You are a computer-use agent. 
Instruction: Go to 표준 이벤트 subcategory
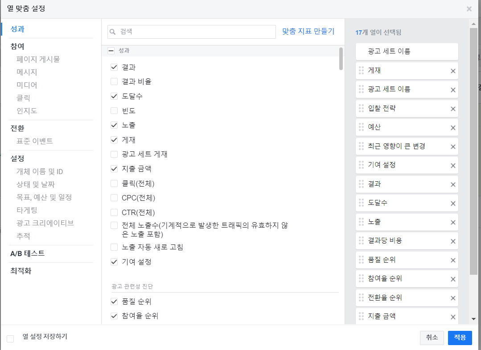coord(35,141)
